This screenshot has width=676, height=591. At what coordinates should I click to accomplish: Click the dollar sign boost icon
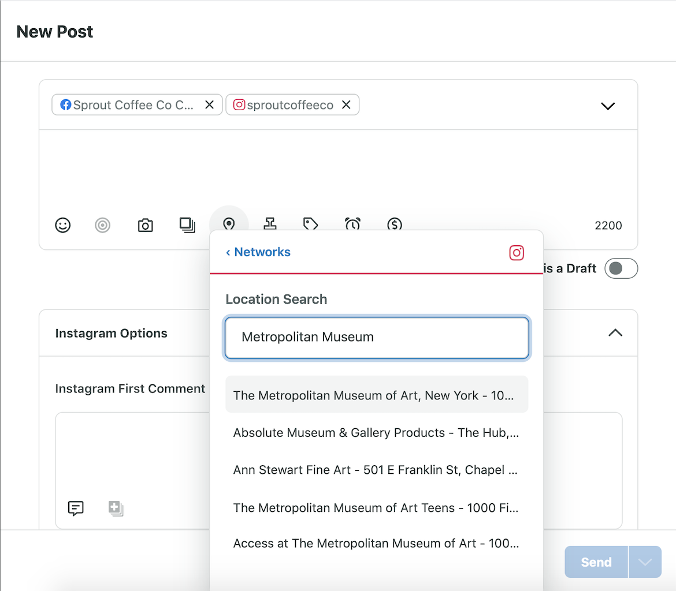click(x=395, y=225)
